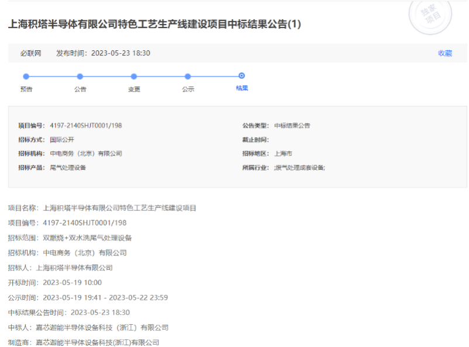The height and width of the screenshot is (347, 469).
Task: Click the 公告 step dot in timeline
Action: coord(80,76)
